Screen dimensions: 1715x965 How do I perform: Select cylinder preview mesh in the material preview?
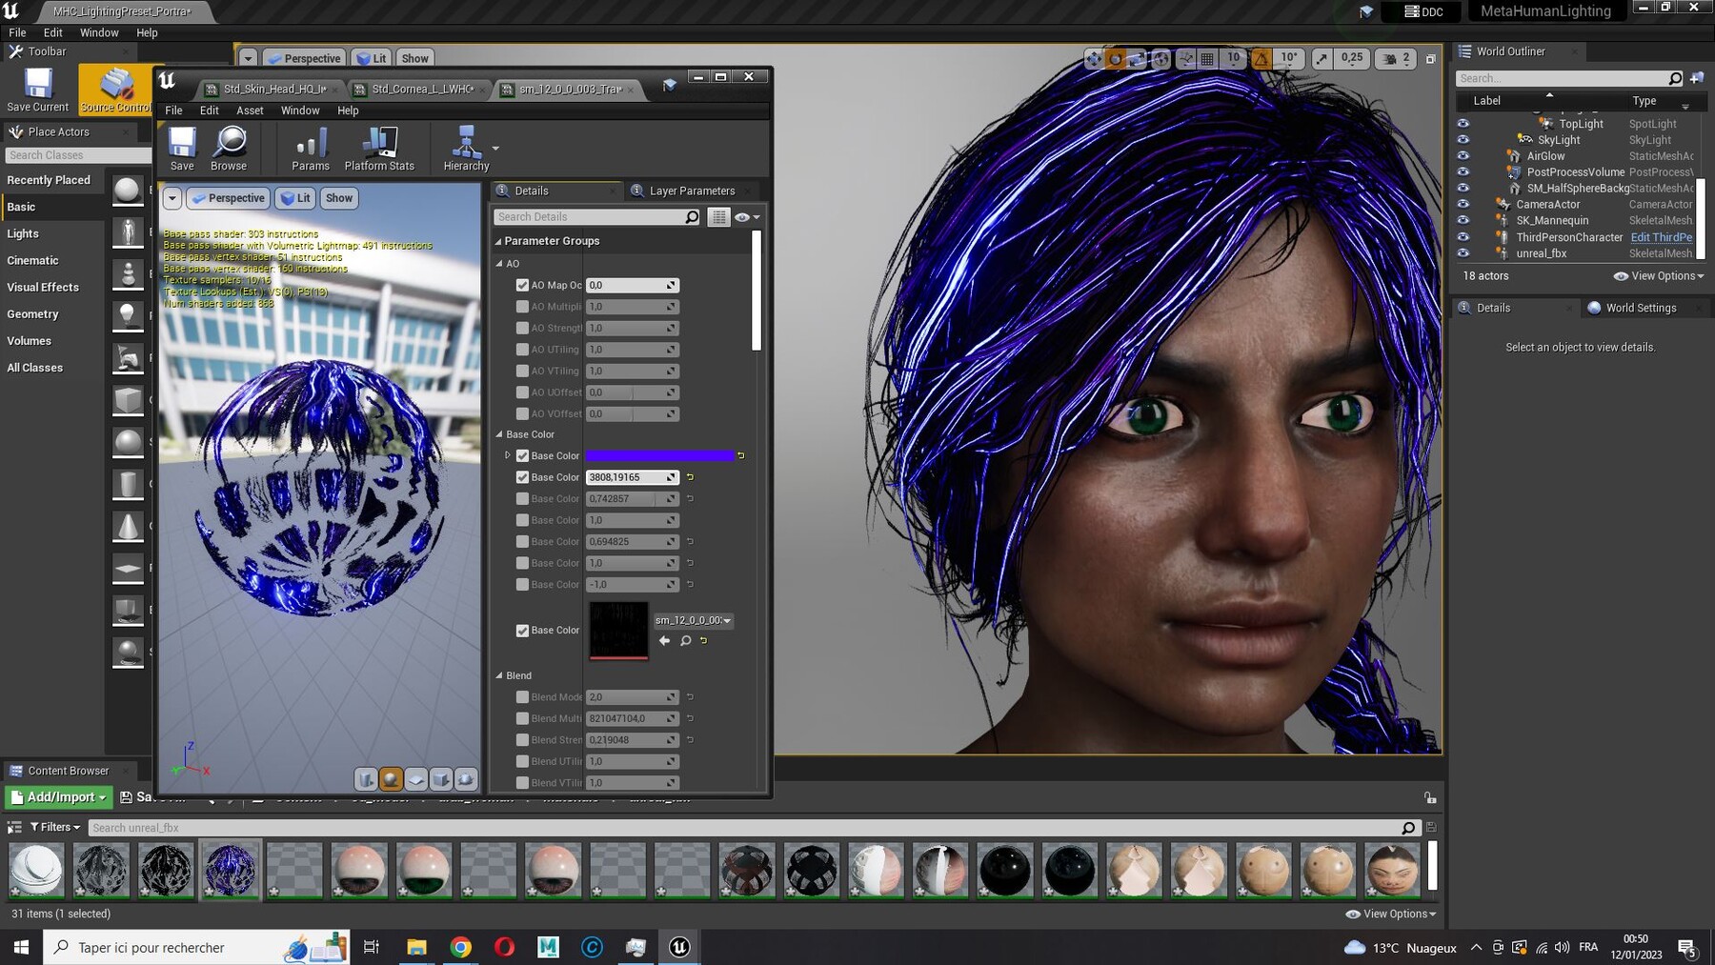(x=366, y=779)
